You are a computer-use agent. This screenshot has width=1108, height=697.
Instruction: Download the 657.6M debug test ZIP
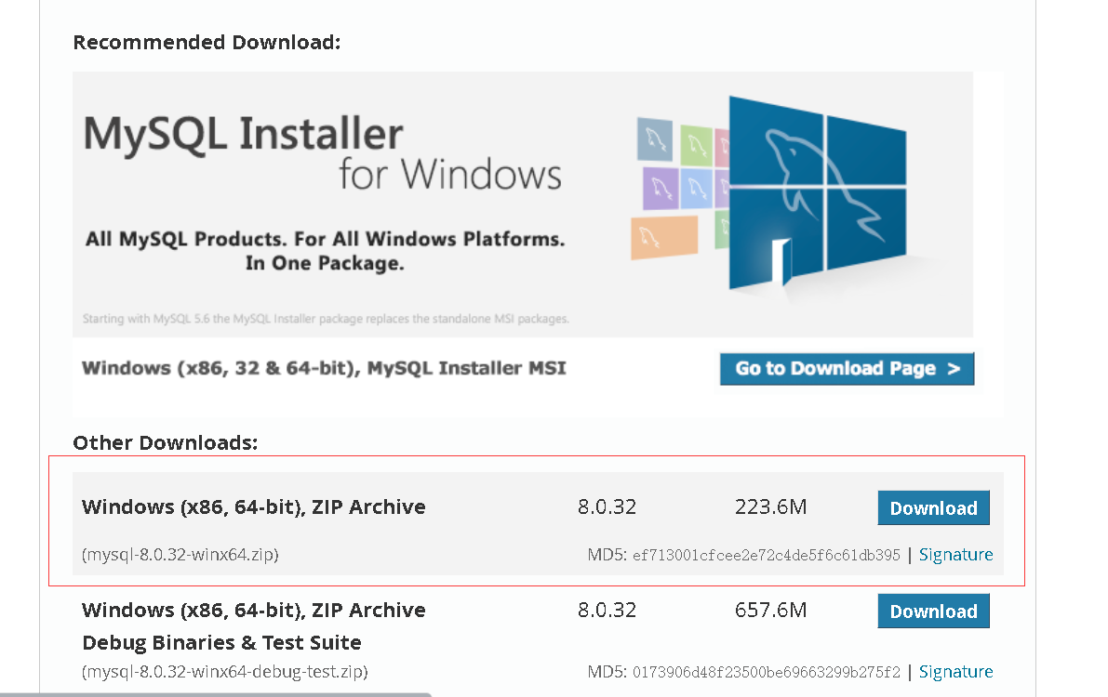[933, 611]
